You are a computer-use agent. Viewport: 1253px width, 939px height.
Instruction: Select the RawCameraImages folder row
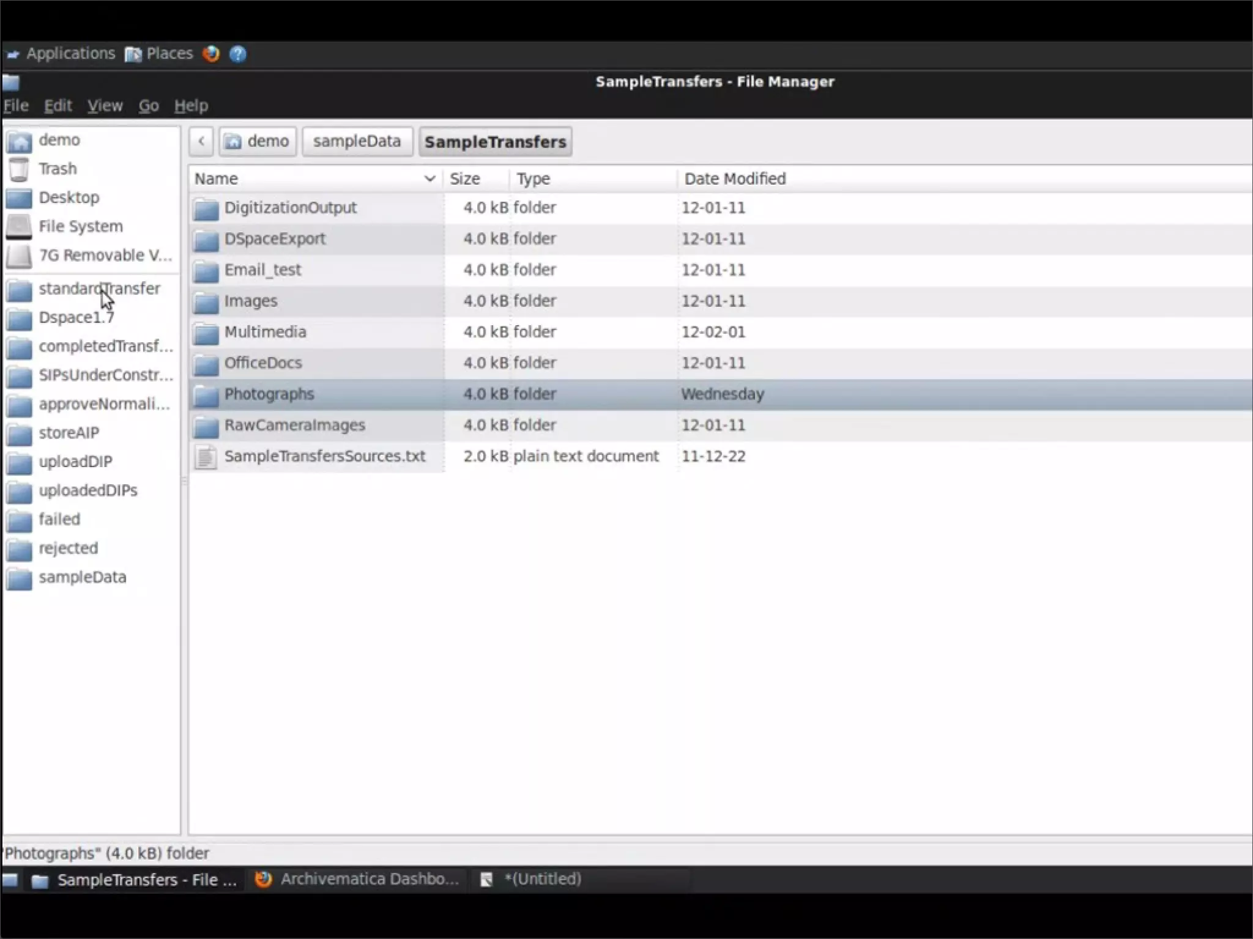tap(294, 425)
